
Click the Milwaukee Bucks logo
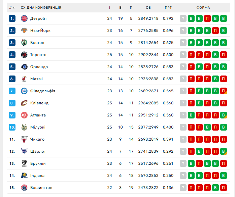point(24,127)
